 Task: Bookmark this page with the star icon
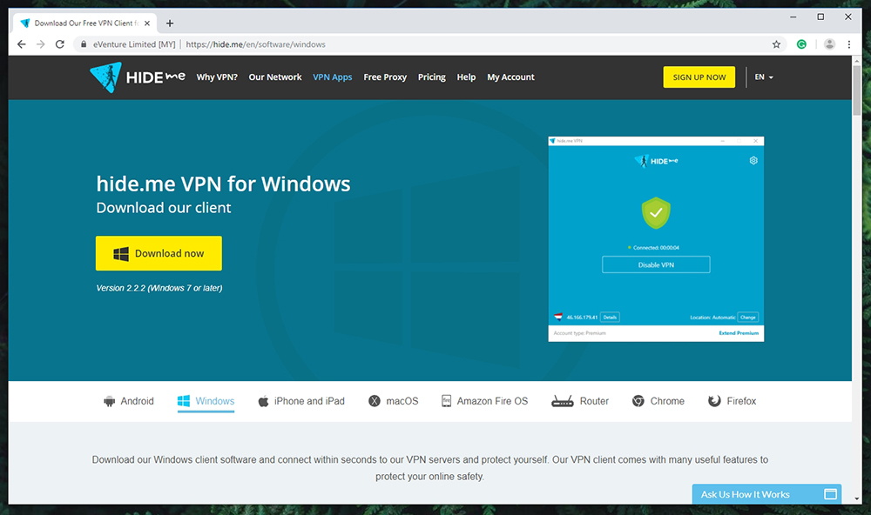[x=776, y=44]
